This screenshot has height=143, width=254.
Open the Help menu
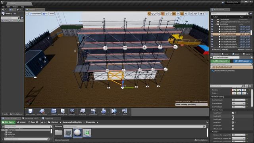23,7
